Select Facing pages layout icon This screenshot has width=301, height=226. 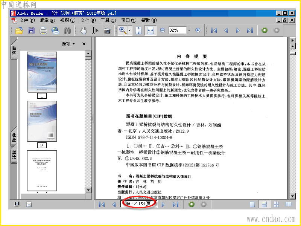pos(288,204)
